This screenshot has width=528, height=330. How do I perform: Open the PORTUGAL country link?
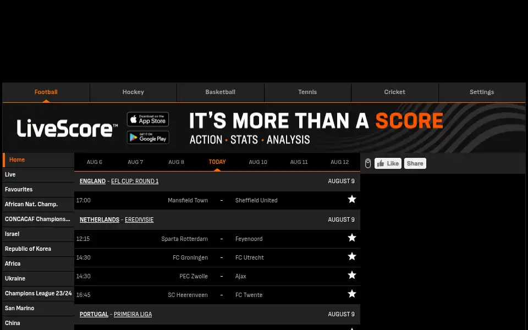click(94, 314)
